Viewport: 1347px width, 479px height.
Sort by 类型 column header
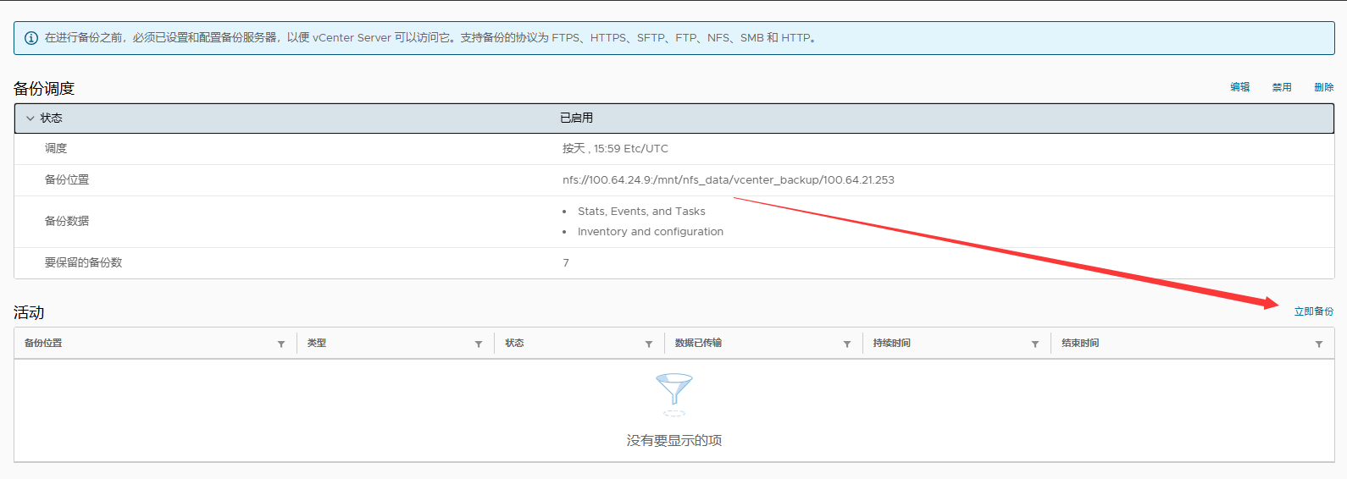pyautogui.click(x=317, y=343)
